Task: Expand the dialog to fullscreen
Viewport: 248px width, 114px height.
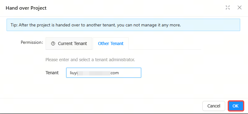Action: click(x=228, y=7)
